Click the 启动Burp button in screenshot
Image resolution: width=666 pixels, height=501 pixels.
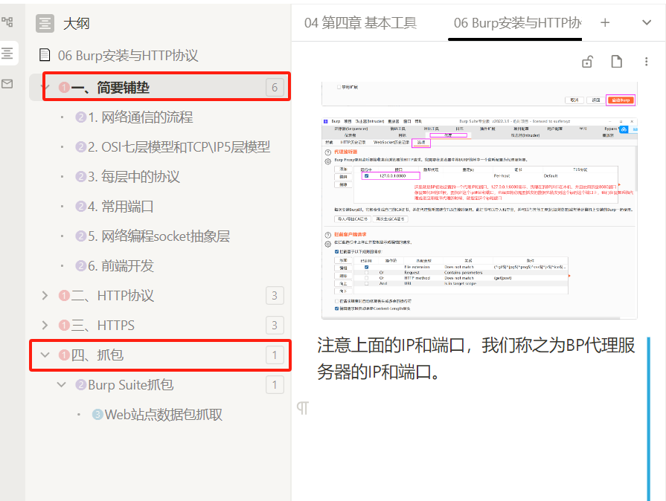pyautogui.click(x=620, y=100)
